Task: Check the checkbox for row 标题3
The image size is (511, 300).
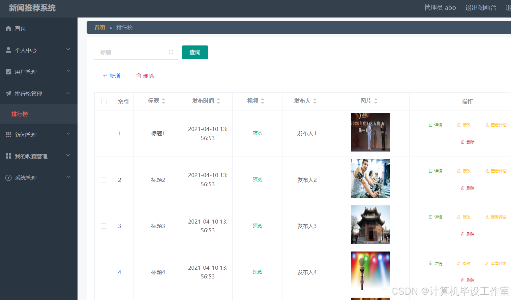Action: 103,226
